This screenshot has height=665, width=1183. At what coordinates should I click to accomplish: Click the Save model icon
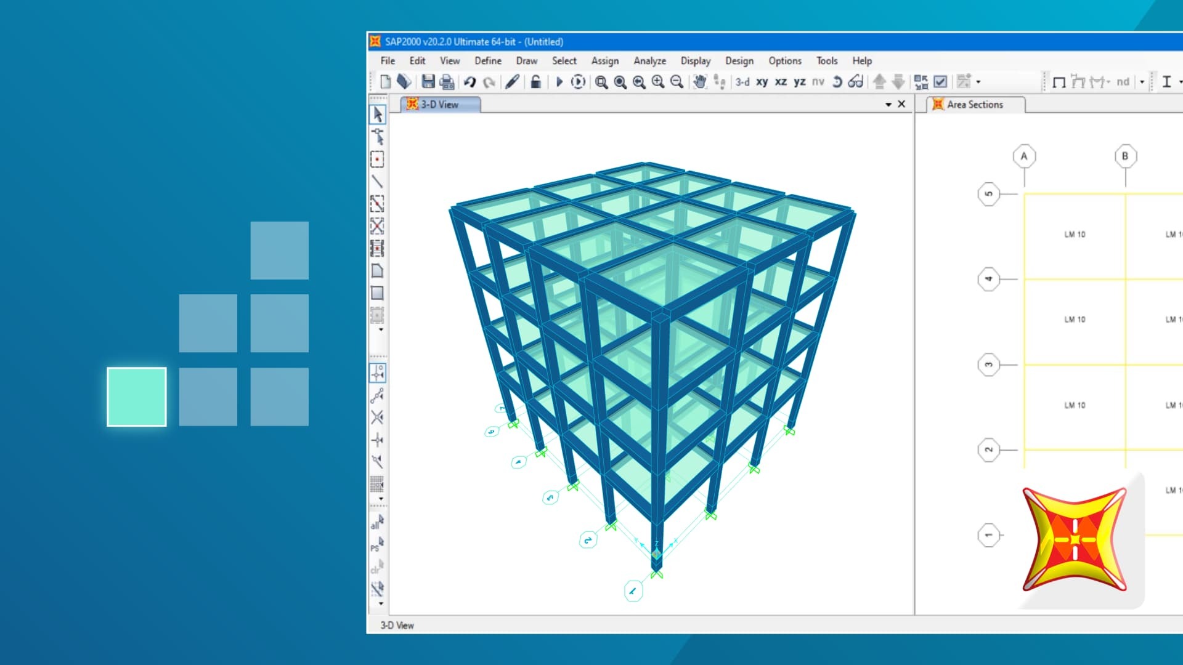pos(428,82)
